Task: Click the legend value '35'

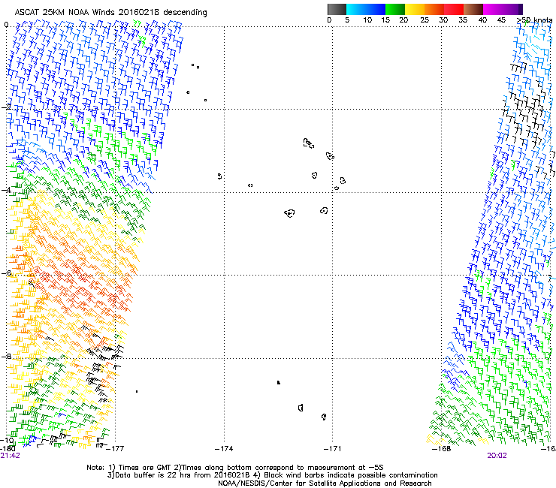Action: [x=463, y=20]
